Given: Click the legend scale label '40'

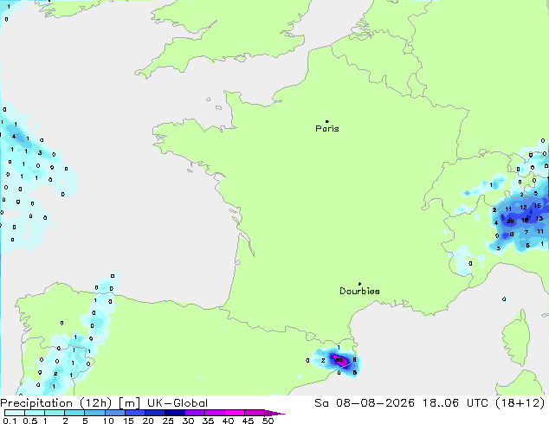Looking at the screenshot, I should coord(228,421).
